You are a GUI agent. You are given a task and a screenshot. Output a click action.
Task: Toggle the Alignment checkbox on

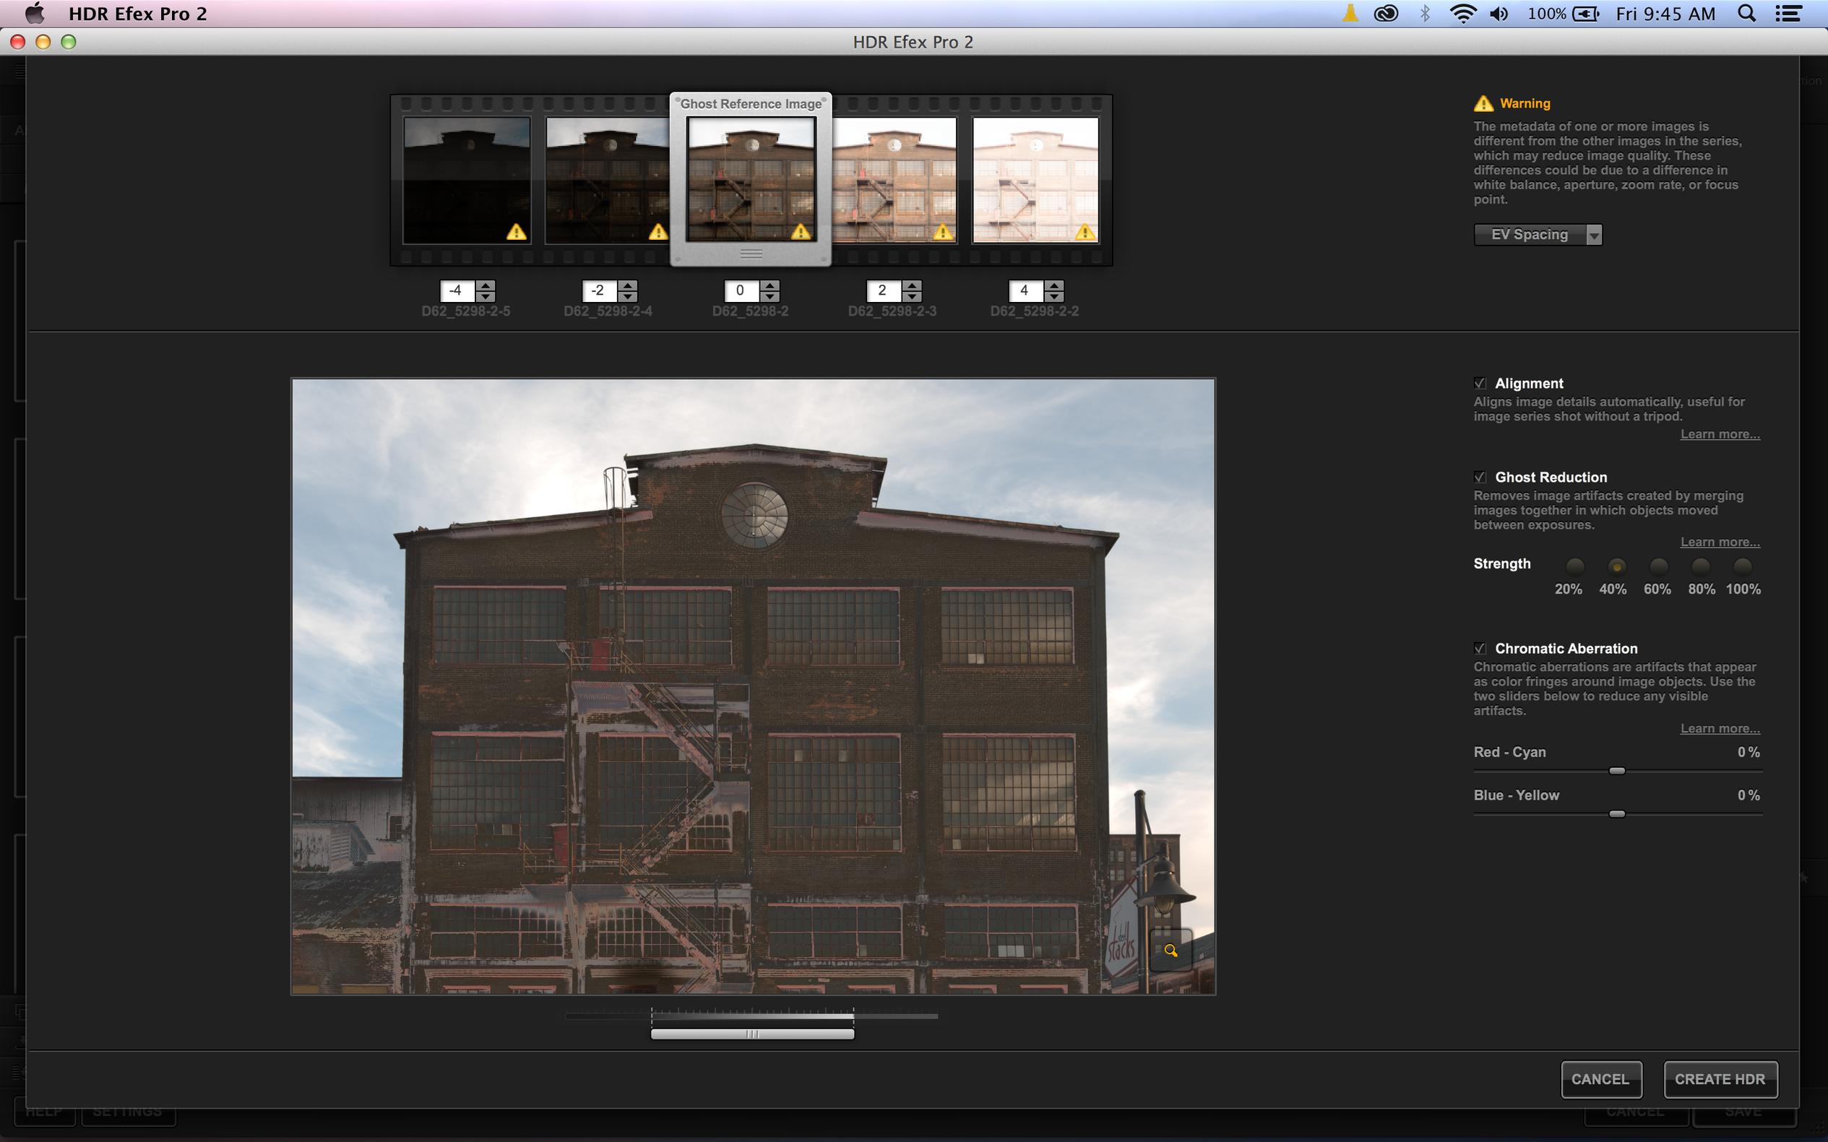pyautogui.click(x=1479, y=381)
